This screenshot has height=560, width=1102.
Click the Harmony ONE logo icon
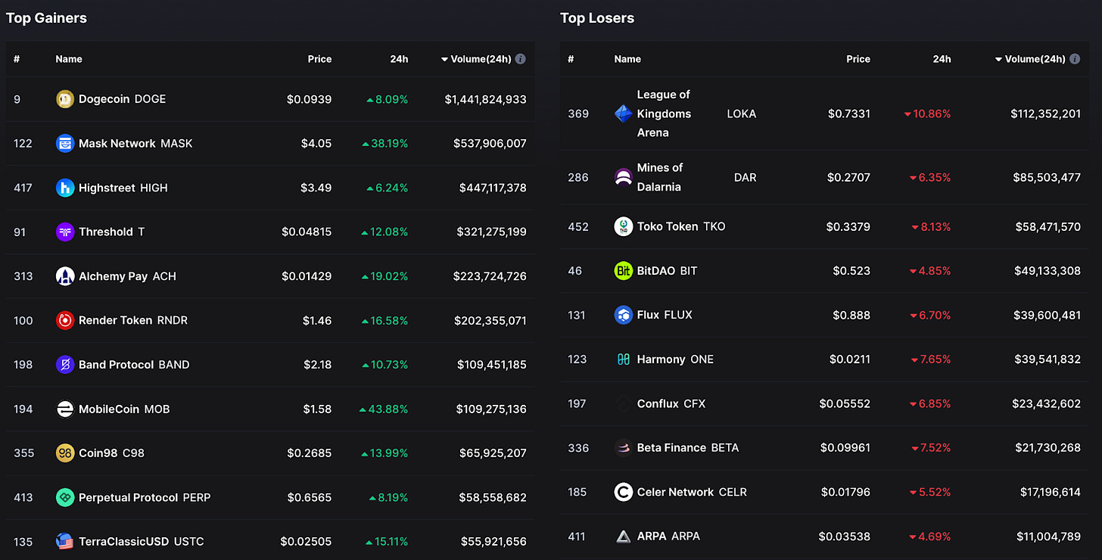(623, 359)
